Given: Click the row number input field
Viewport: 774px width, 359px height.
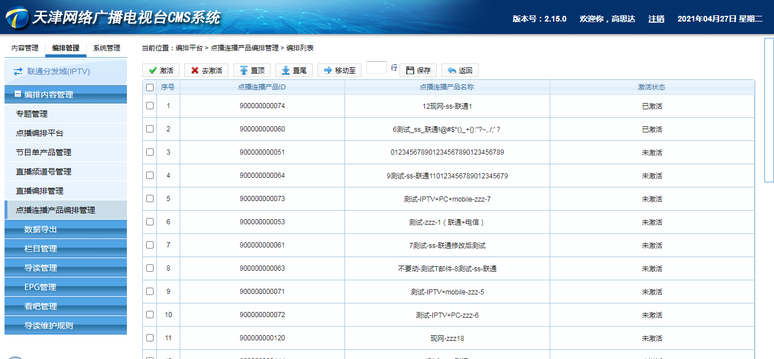Looking at the screenshot, I should click(x=377, y=67).
